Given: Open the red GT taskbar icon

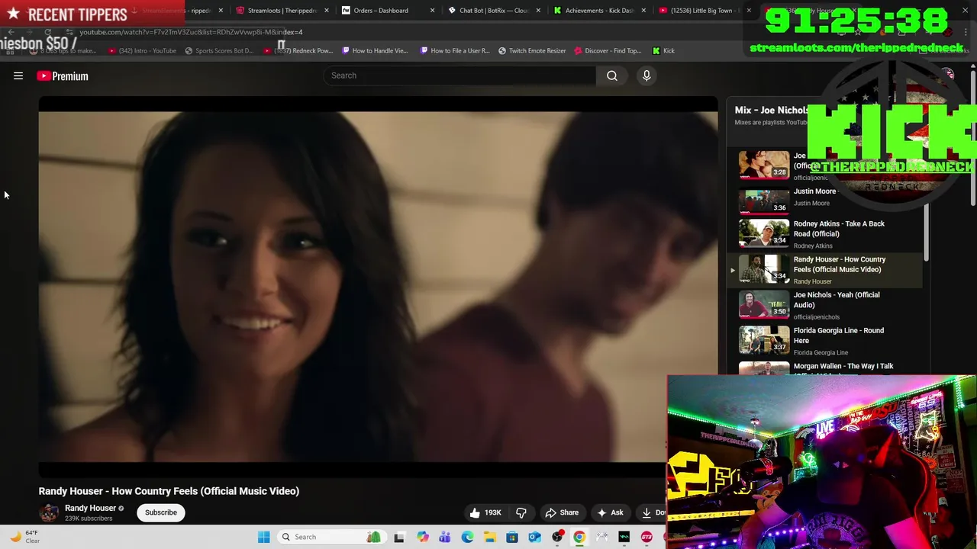Looking at the screenshot, I should 646,537.
